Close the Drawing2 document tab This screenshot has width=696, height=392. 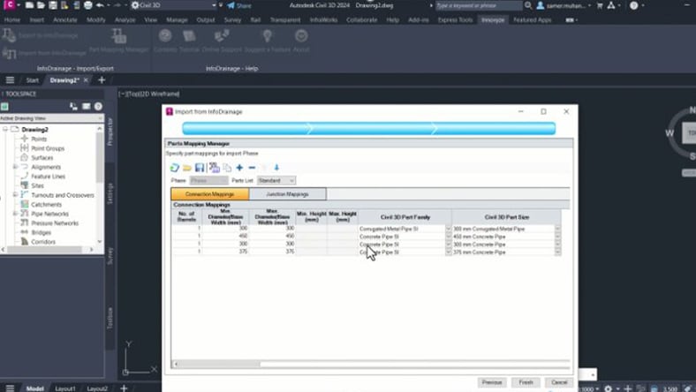pyautogui.click(x=86, y=80)
